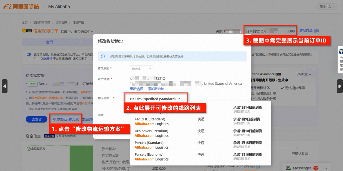Select the 合同 step tab

(50, 42)
